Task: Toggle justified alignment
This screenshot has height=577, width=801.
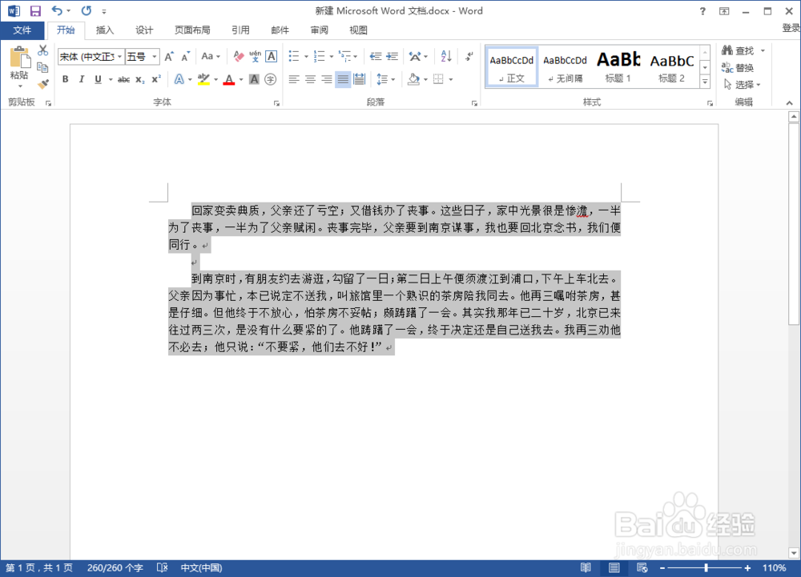Action: (x=343, y=79)
